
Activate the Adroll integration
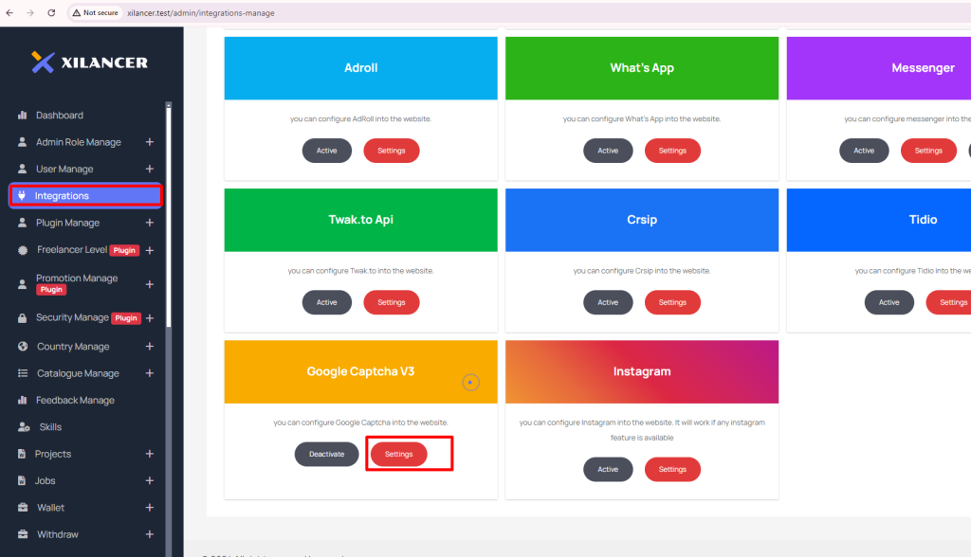[327, 151]
